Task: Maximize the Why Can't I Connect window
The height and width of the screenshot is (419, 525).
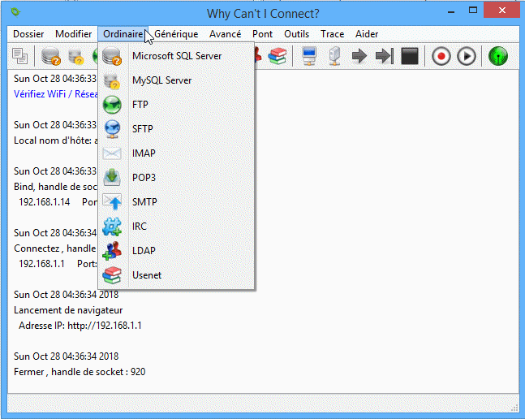Action: pos(473,10)
